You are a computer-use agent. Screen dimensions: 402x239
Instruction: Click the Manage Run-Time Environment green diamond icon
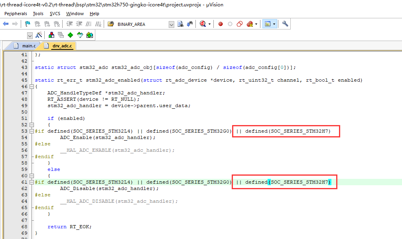71,35
